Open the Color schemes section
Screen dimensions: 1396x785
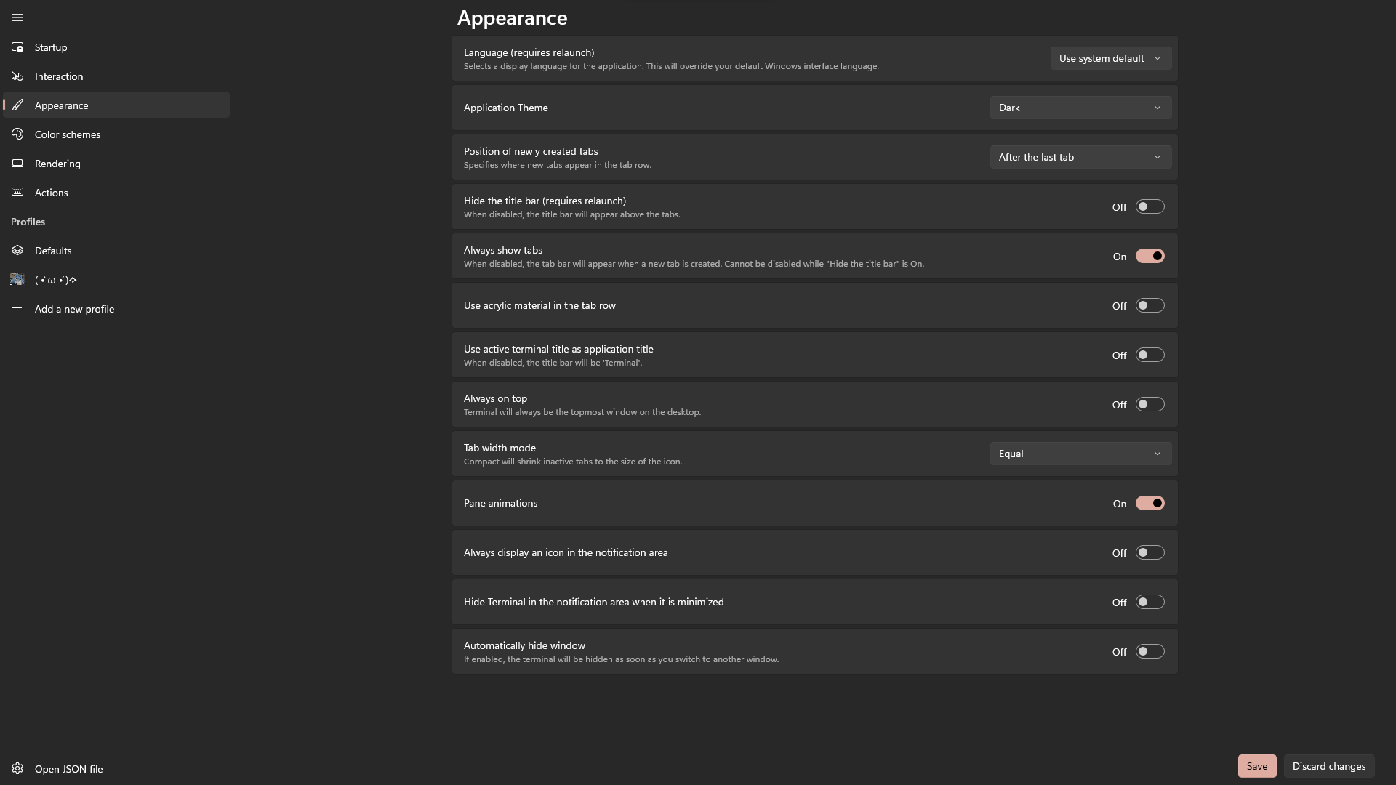pos(67,134)
